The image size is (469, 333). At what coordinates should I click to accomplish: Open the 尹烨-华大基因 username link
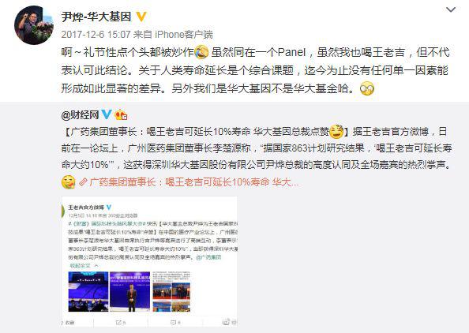click(96, 17)
